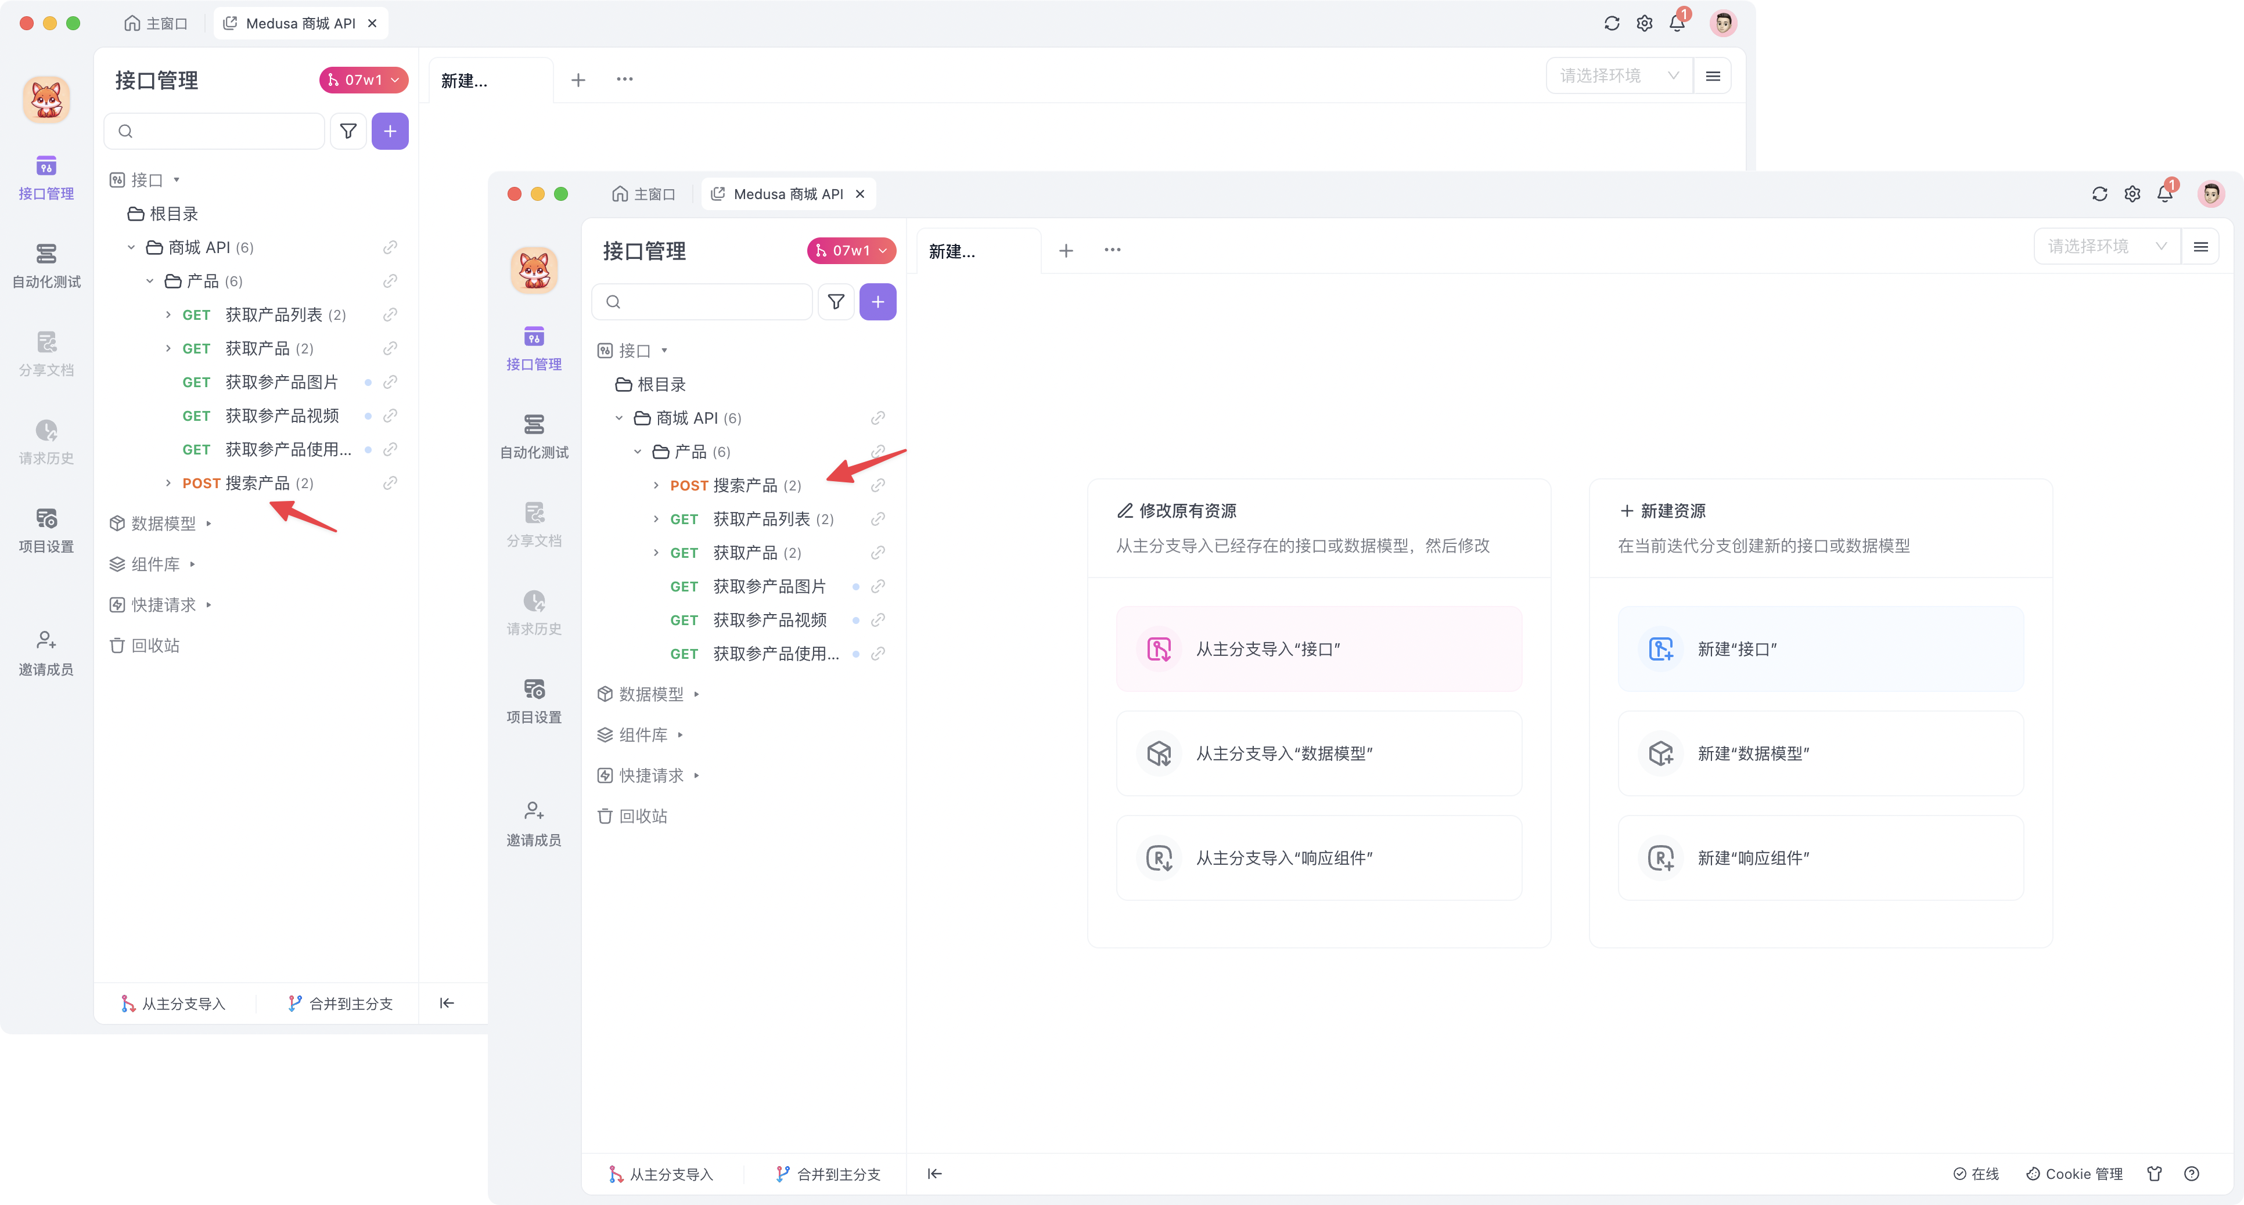The width and height of the screenshot is (2244, 1205).
Task: Collapse the 产品 (6) folder
Action: [636, 451]
